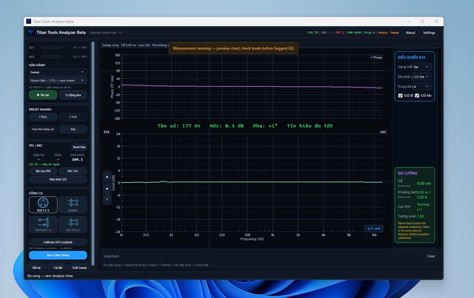The image size is (474, 298).
Task: Click the Tương quan value 1.00
Action: pyautogui.click(x=420, y=216)
